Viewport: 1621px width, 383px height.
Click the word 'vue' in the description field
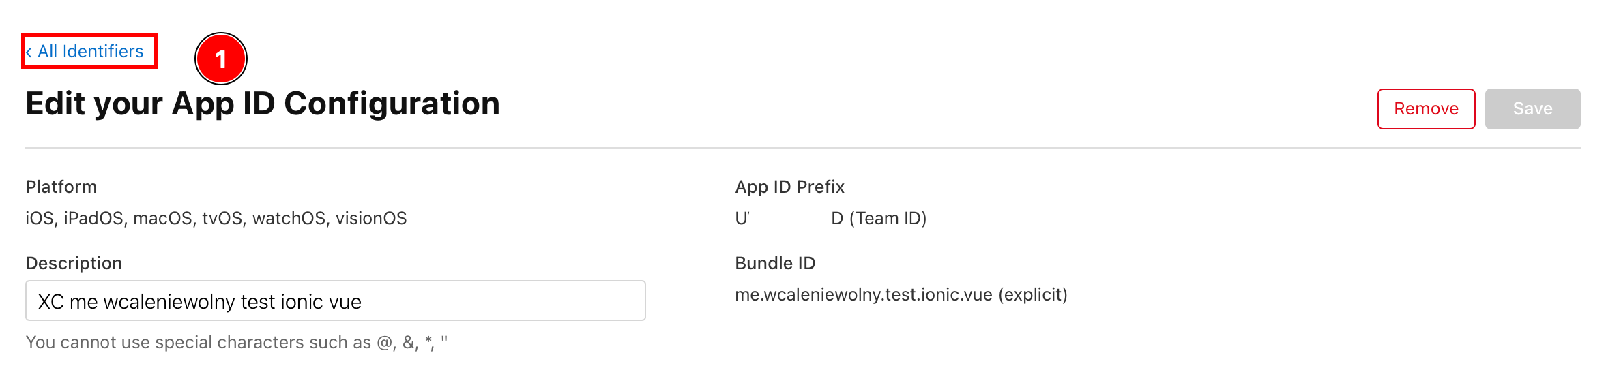(x=345, y=302)
